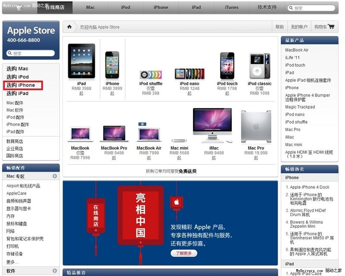Open 鼠标和键盘 link
Screen dimensions: 345x276
click(17, 224)
